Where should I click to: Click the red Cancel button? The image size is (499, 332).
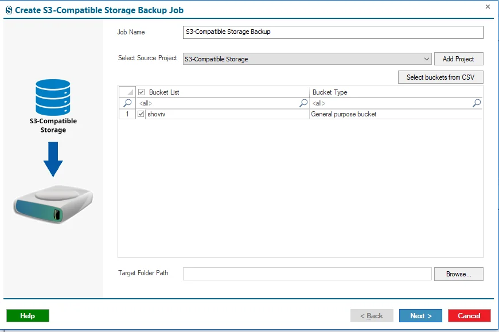pyautogui.click(x=469, y=316)
